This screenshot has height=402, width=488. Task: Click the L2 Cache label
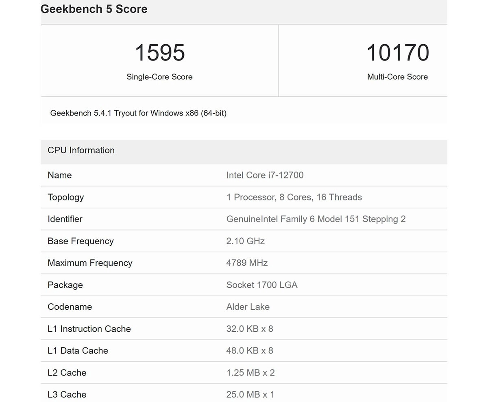coord(67,373)
